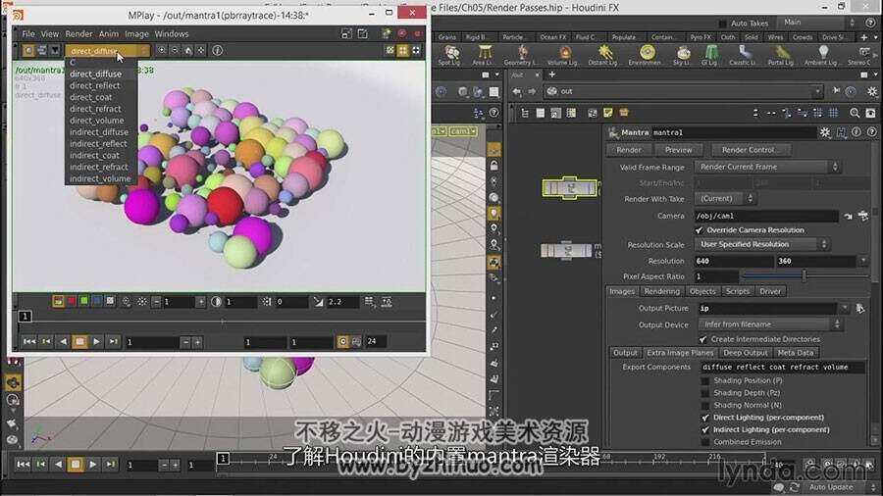883x496 pixels.
Task: Click the sticky note icon in network toolbar
Action: pos(607,113)
